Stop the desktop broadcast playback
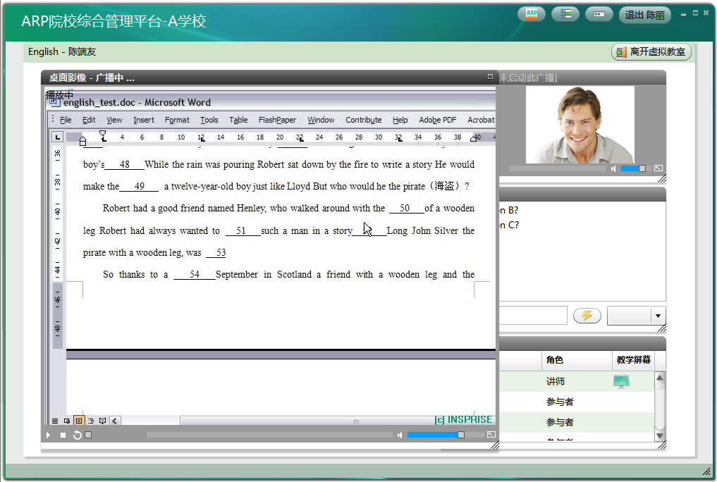Viewport: 717px width, 482px height. 63,435
